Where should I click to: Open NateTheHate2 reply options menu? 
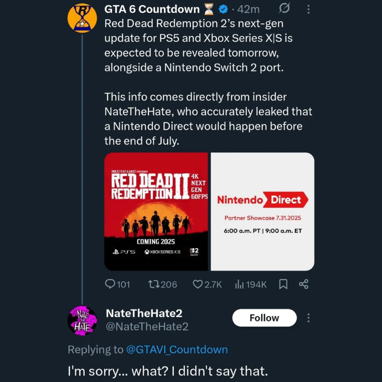click(309, 318)
